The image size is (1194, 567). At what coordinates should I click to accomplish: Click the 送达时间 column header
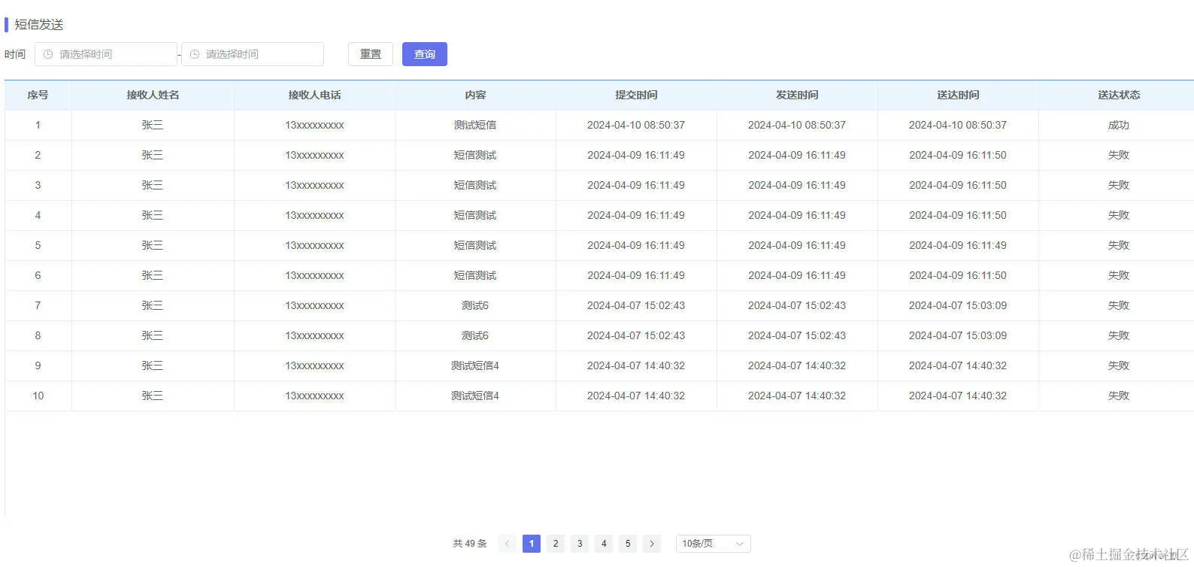tap(958, 95)
